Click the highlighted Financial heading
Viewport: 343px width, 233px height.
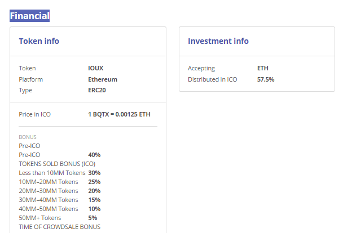[30, 15]
